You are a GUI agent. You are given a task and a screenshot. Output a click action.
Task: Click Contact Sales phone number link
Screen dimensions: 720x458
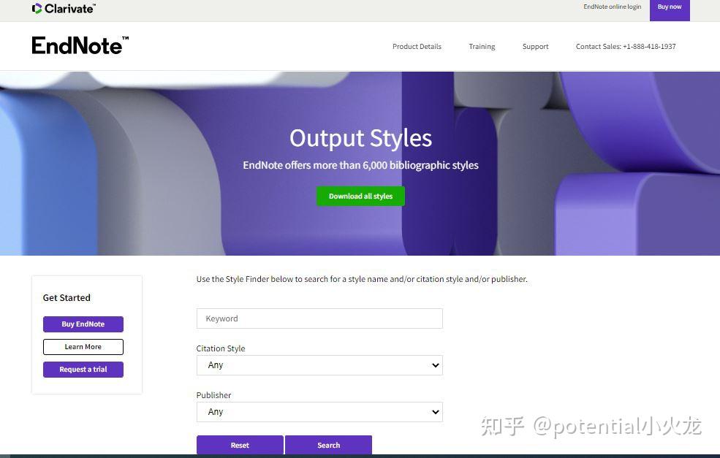click(x=625, y=46)
